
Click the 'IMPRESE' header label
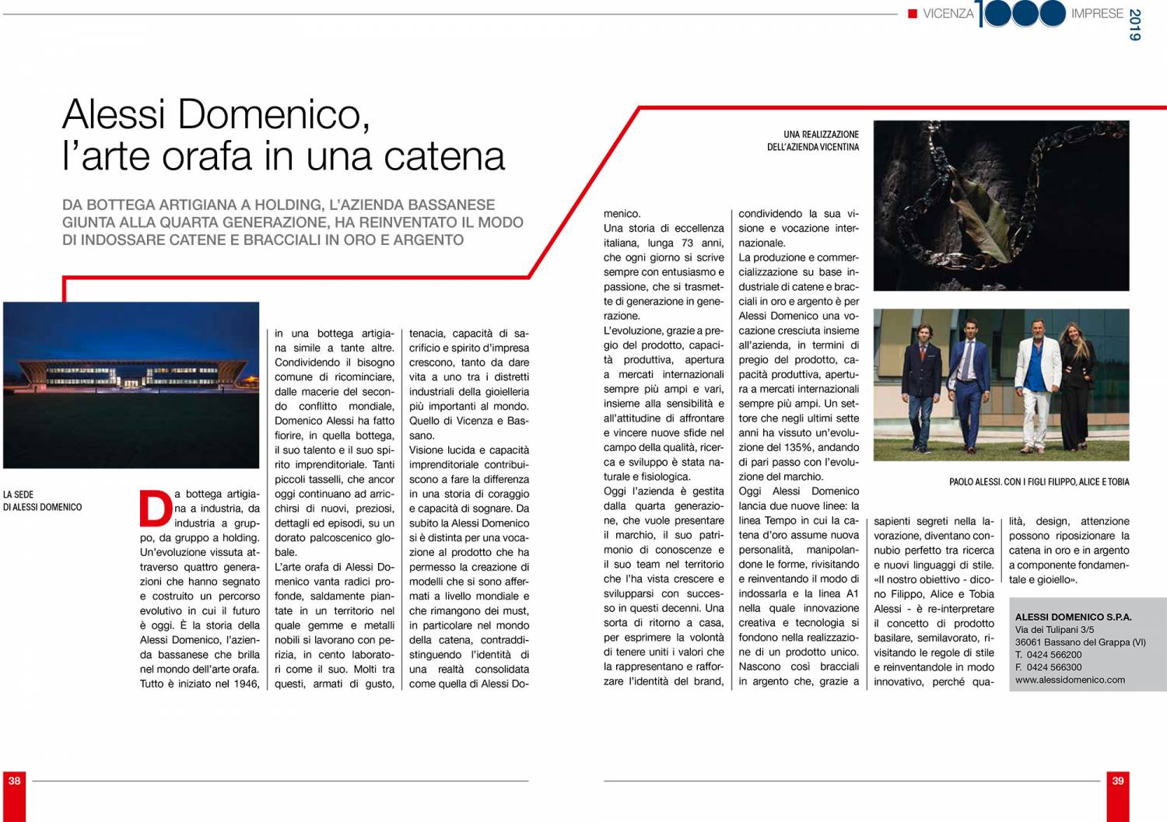click(x=1097, y=13)
